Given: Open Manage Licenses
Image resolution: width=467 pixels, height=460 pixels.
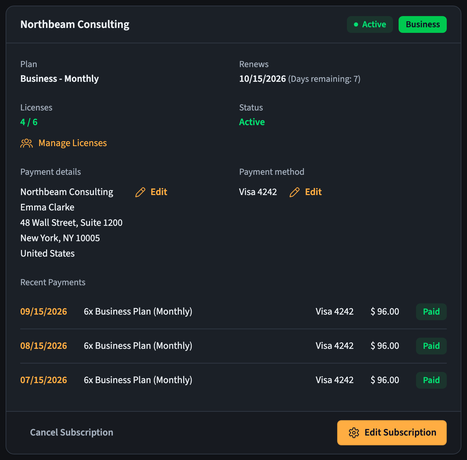Looking at the screenshot, I should [x=64, y=143].
